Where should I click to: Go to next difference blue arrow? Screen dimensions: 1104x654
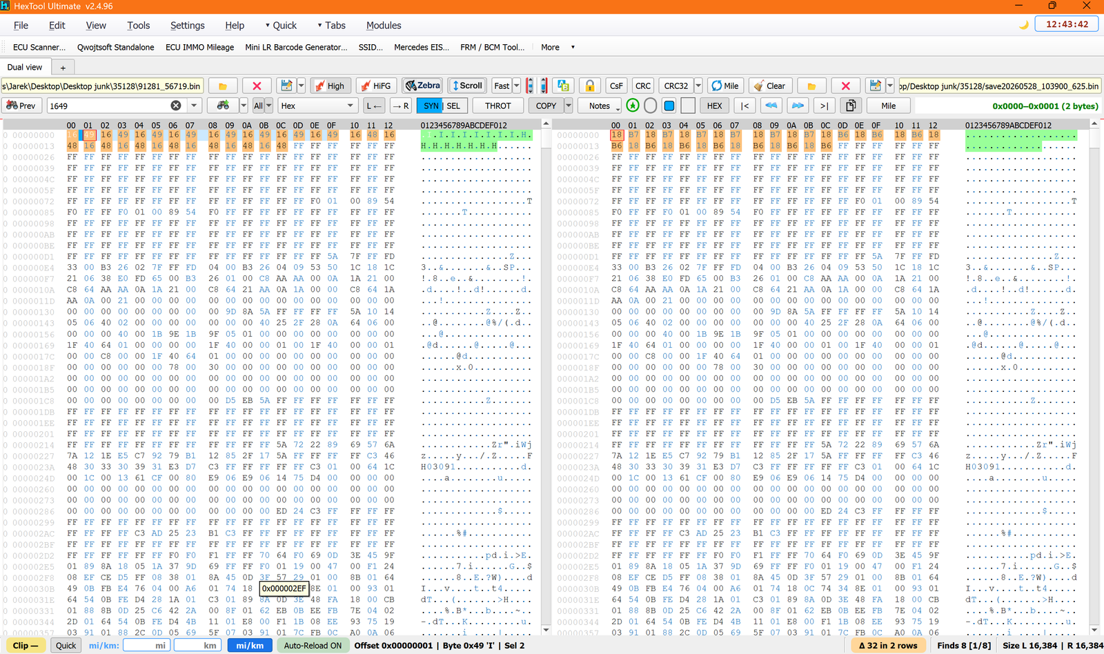(x=798, y=106)
